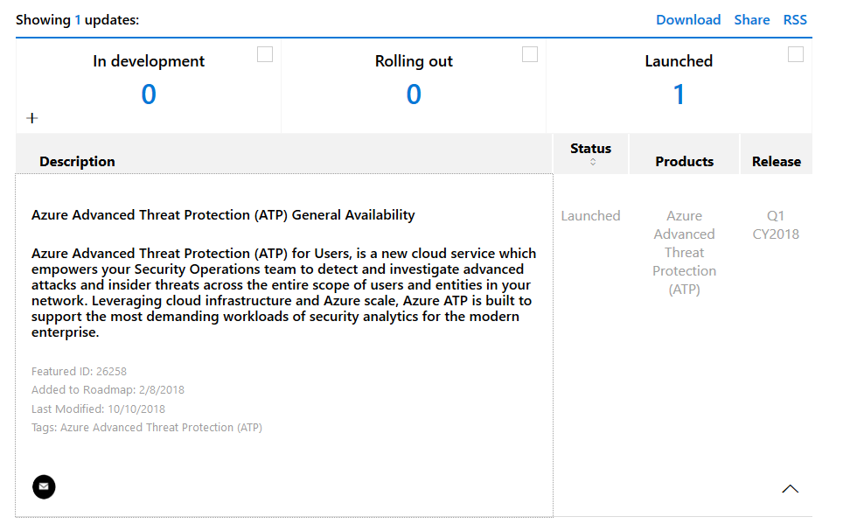The image size is (850, 524).
Task: Click the Azure Advanced Threat Protection product cell
Action: click(684, 252)
